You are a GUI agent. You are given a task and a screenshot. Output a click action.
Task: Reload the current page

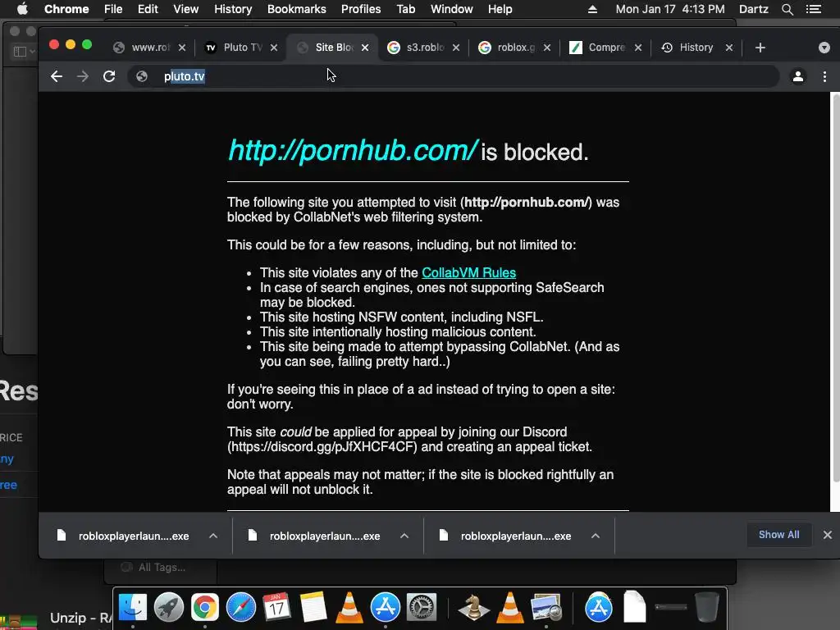point(109,76)
